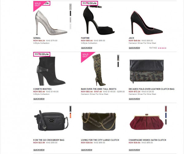Open the Champagne Wishes Satin Clutch title

pyautogui.click(x=148, y=140)
